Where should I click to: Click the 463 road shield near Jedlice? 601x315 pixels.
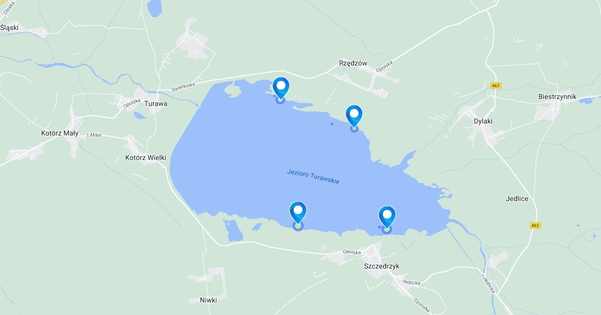535,225
